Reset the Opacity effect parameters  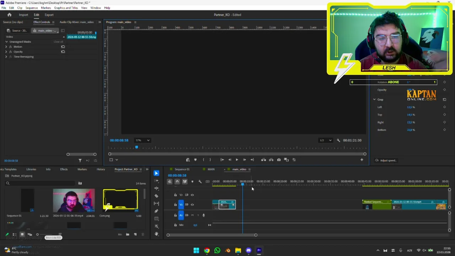[x=63, y=52]
